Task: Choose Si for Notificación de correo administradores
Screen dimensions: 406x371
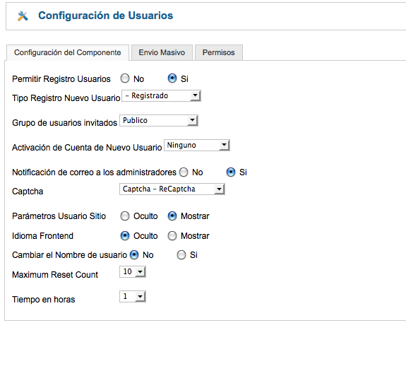Action: 231,172
